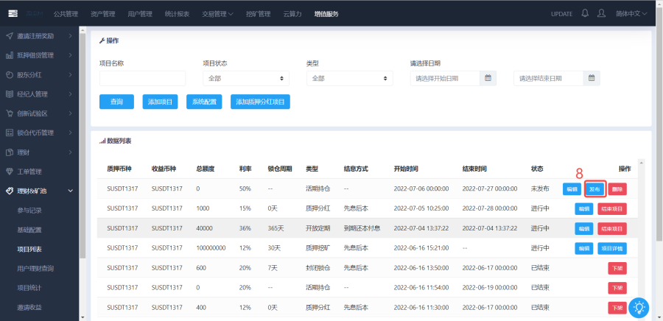Click the 添加质押分红项目 button
The image size is (663, 321).
click(260, 102)
